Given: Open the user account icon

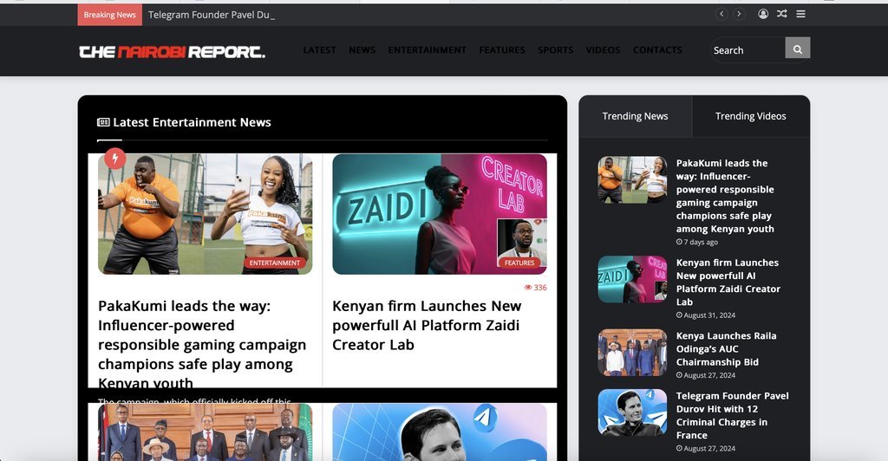Looking at the screenshot, I should pyautogui.click(x=763, y=14).
